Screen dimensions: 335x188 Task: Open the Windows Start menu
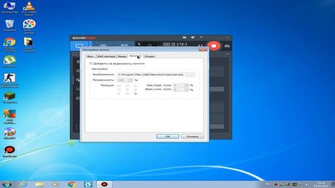click(x=7, y=184)
